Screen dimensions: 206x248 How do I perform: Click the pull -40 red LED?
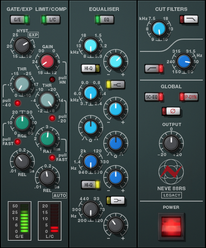point(18,103)
